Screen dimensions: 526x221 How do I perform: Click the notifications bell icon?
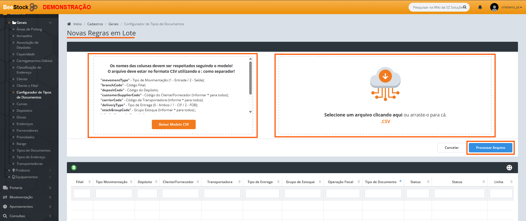480,7
